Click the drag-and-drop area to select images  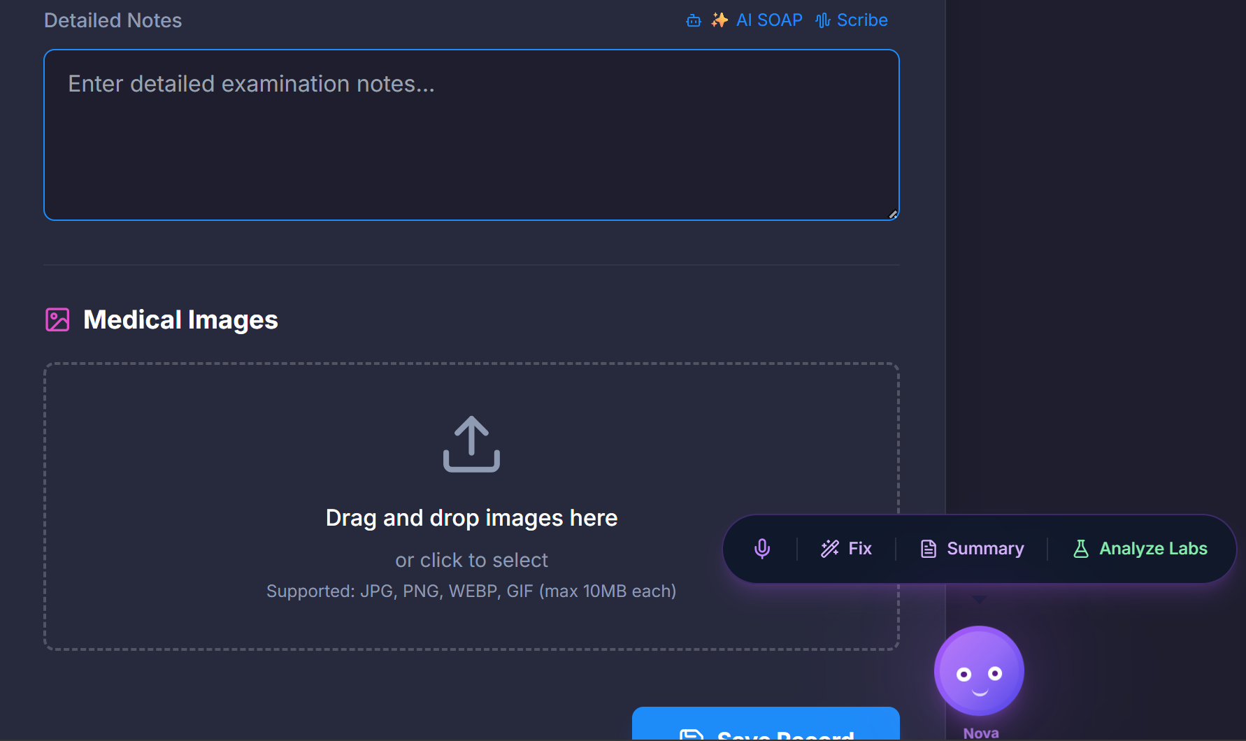(471, 506)
